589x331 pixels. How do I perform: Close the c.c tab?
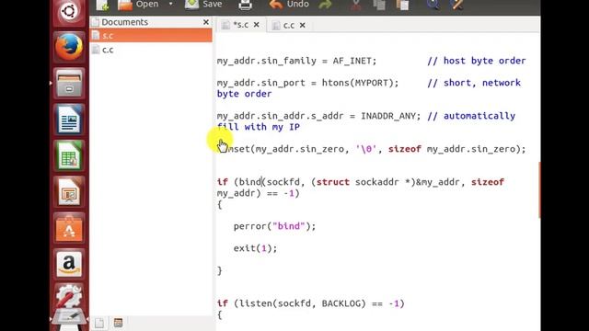(x=303, y=25)
